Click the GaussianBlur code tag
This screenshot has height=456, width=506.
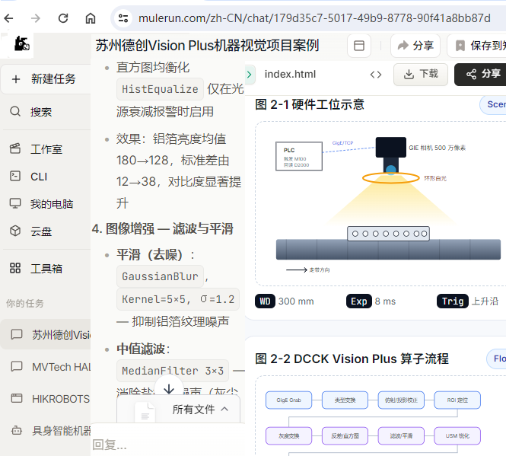click(x=160, y=276)
